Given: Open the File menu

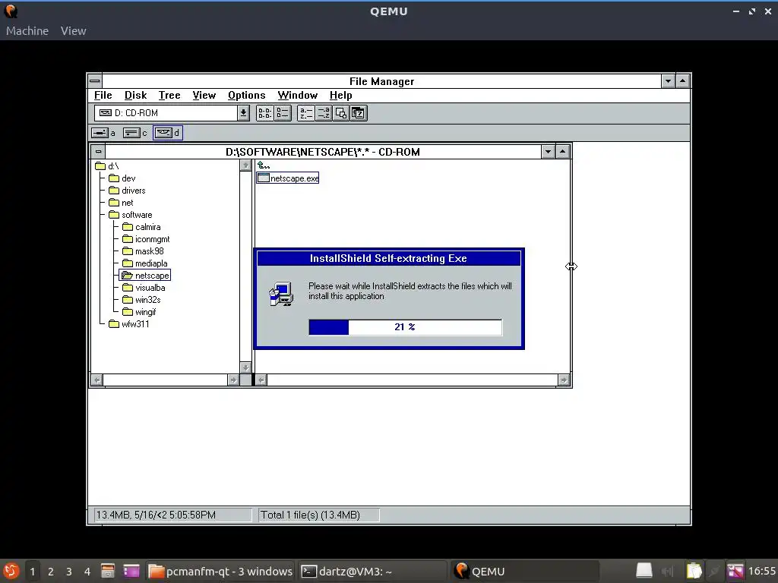Looking at the screenshot, I should (103, 95).
